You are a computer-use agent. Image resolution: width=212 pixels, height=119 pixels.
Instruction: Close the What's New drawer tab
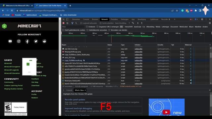85,90
